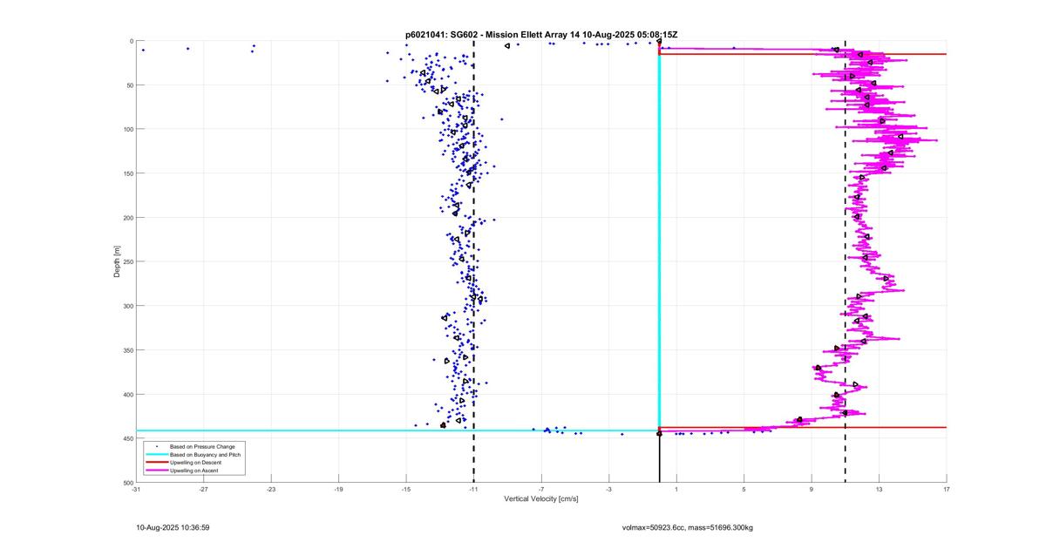The height and width of the screenshot is (542, 1046).
Task: Click x-axis tick label '-15'
Action: [x=406, y=490]
